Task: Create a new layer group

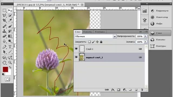Action: coord(130,90)
